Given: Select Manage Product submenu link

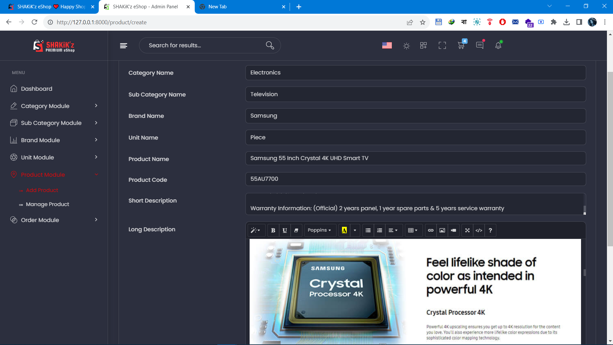Looking at the screenshot, I should pos(47,204).
